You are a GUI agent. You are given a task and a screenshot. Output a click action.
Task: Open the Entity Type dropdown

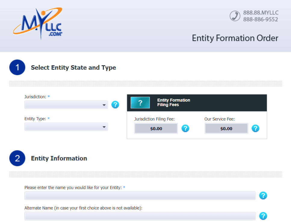(x=66, y=127)
